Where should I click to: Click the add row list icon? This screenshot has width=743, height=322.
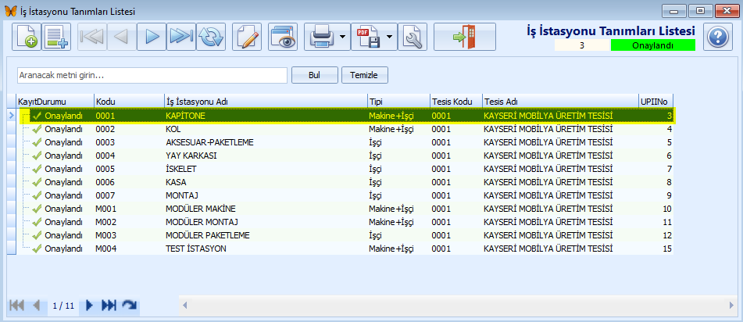[x=56, y=37]
